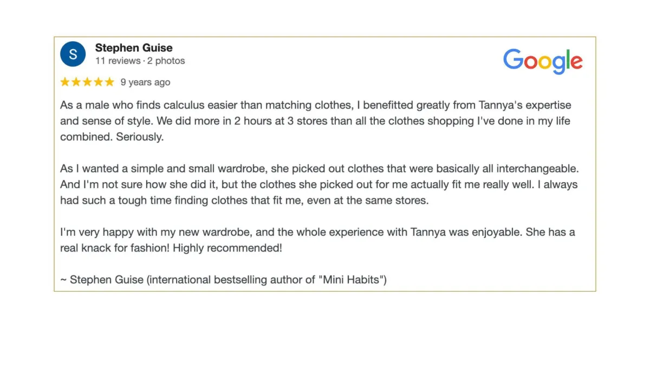Click the fifth gold star
The image size is (650, 365).
click(x=109, y=82)
